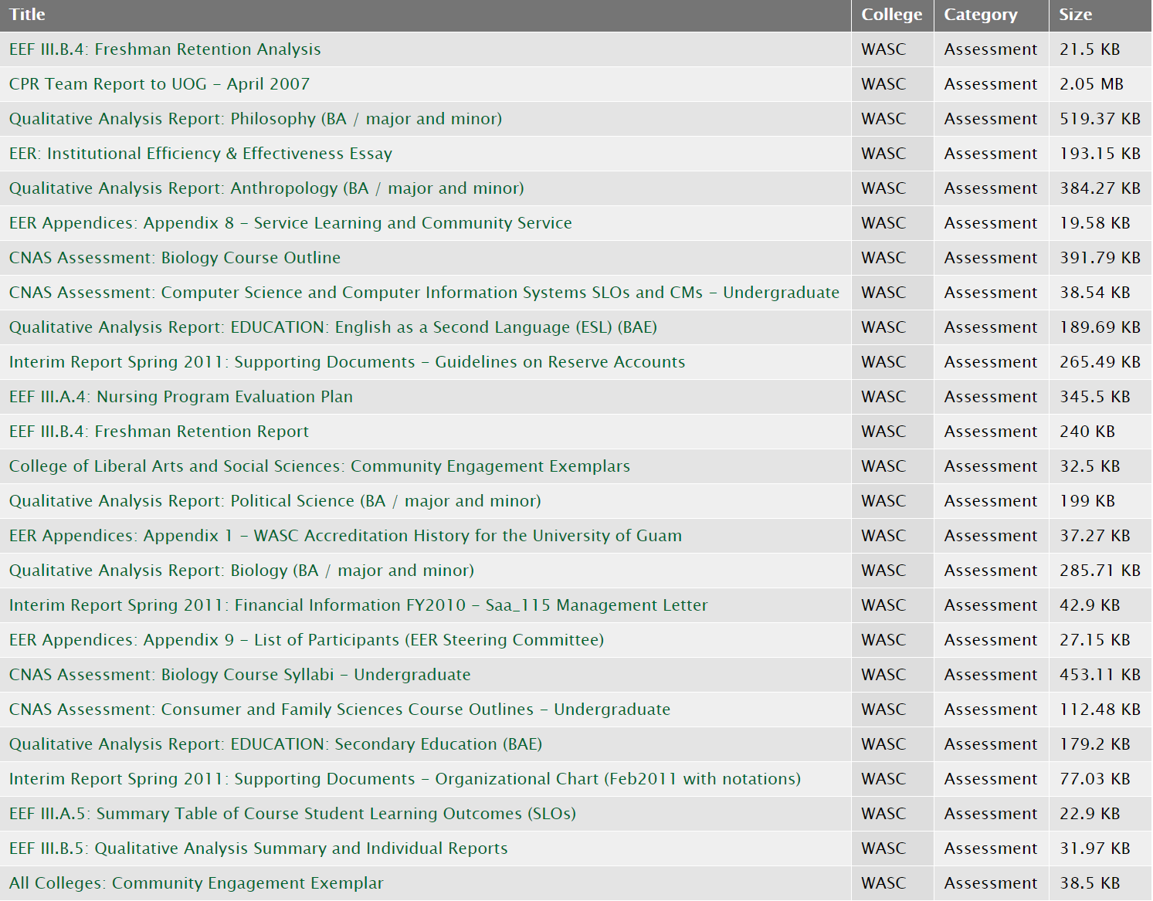Open CLASS Community Engagement Exemplars link
The width and height of the screenshot is (1153, 901).
tap(320, 466)
